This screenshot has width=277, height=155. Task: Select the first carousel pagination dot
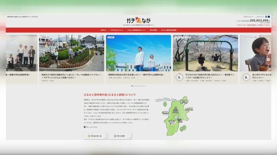click(x=132, y=86)
